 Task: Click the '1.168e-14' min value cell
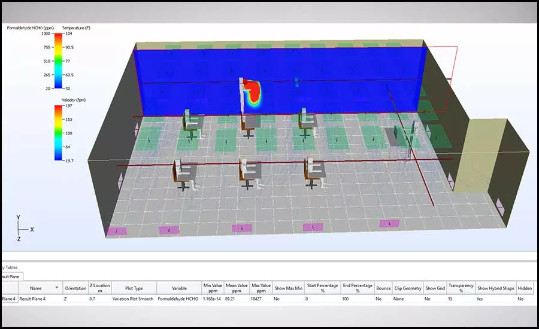coord(213,298)
